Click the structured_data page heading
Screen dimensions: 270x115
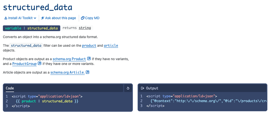click(37, 7)
